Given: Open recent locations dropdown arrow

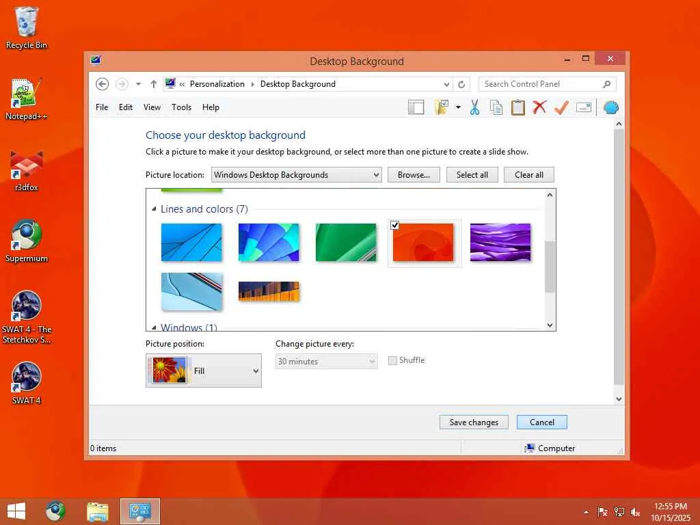Looking at the screenshot, I should (x=138, y=84).
